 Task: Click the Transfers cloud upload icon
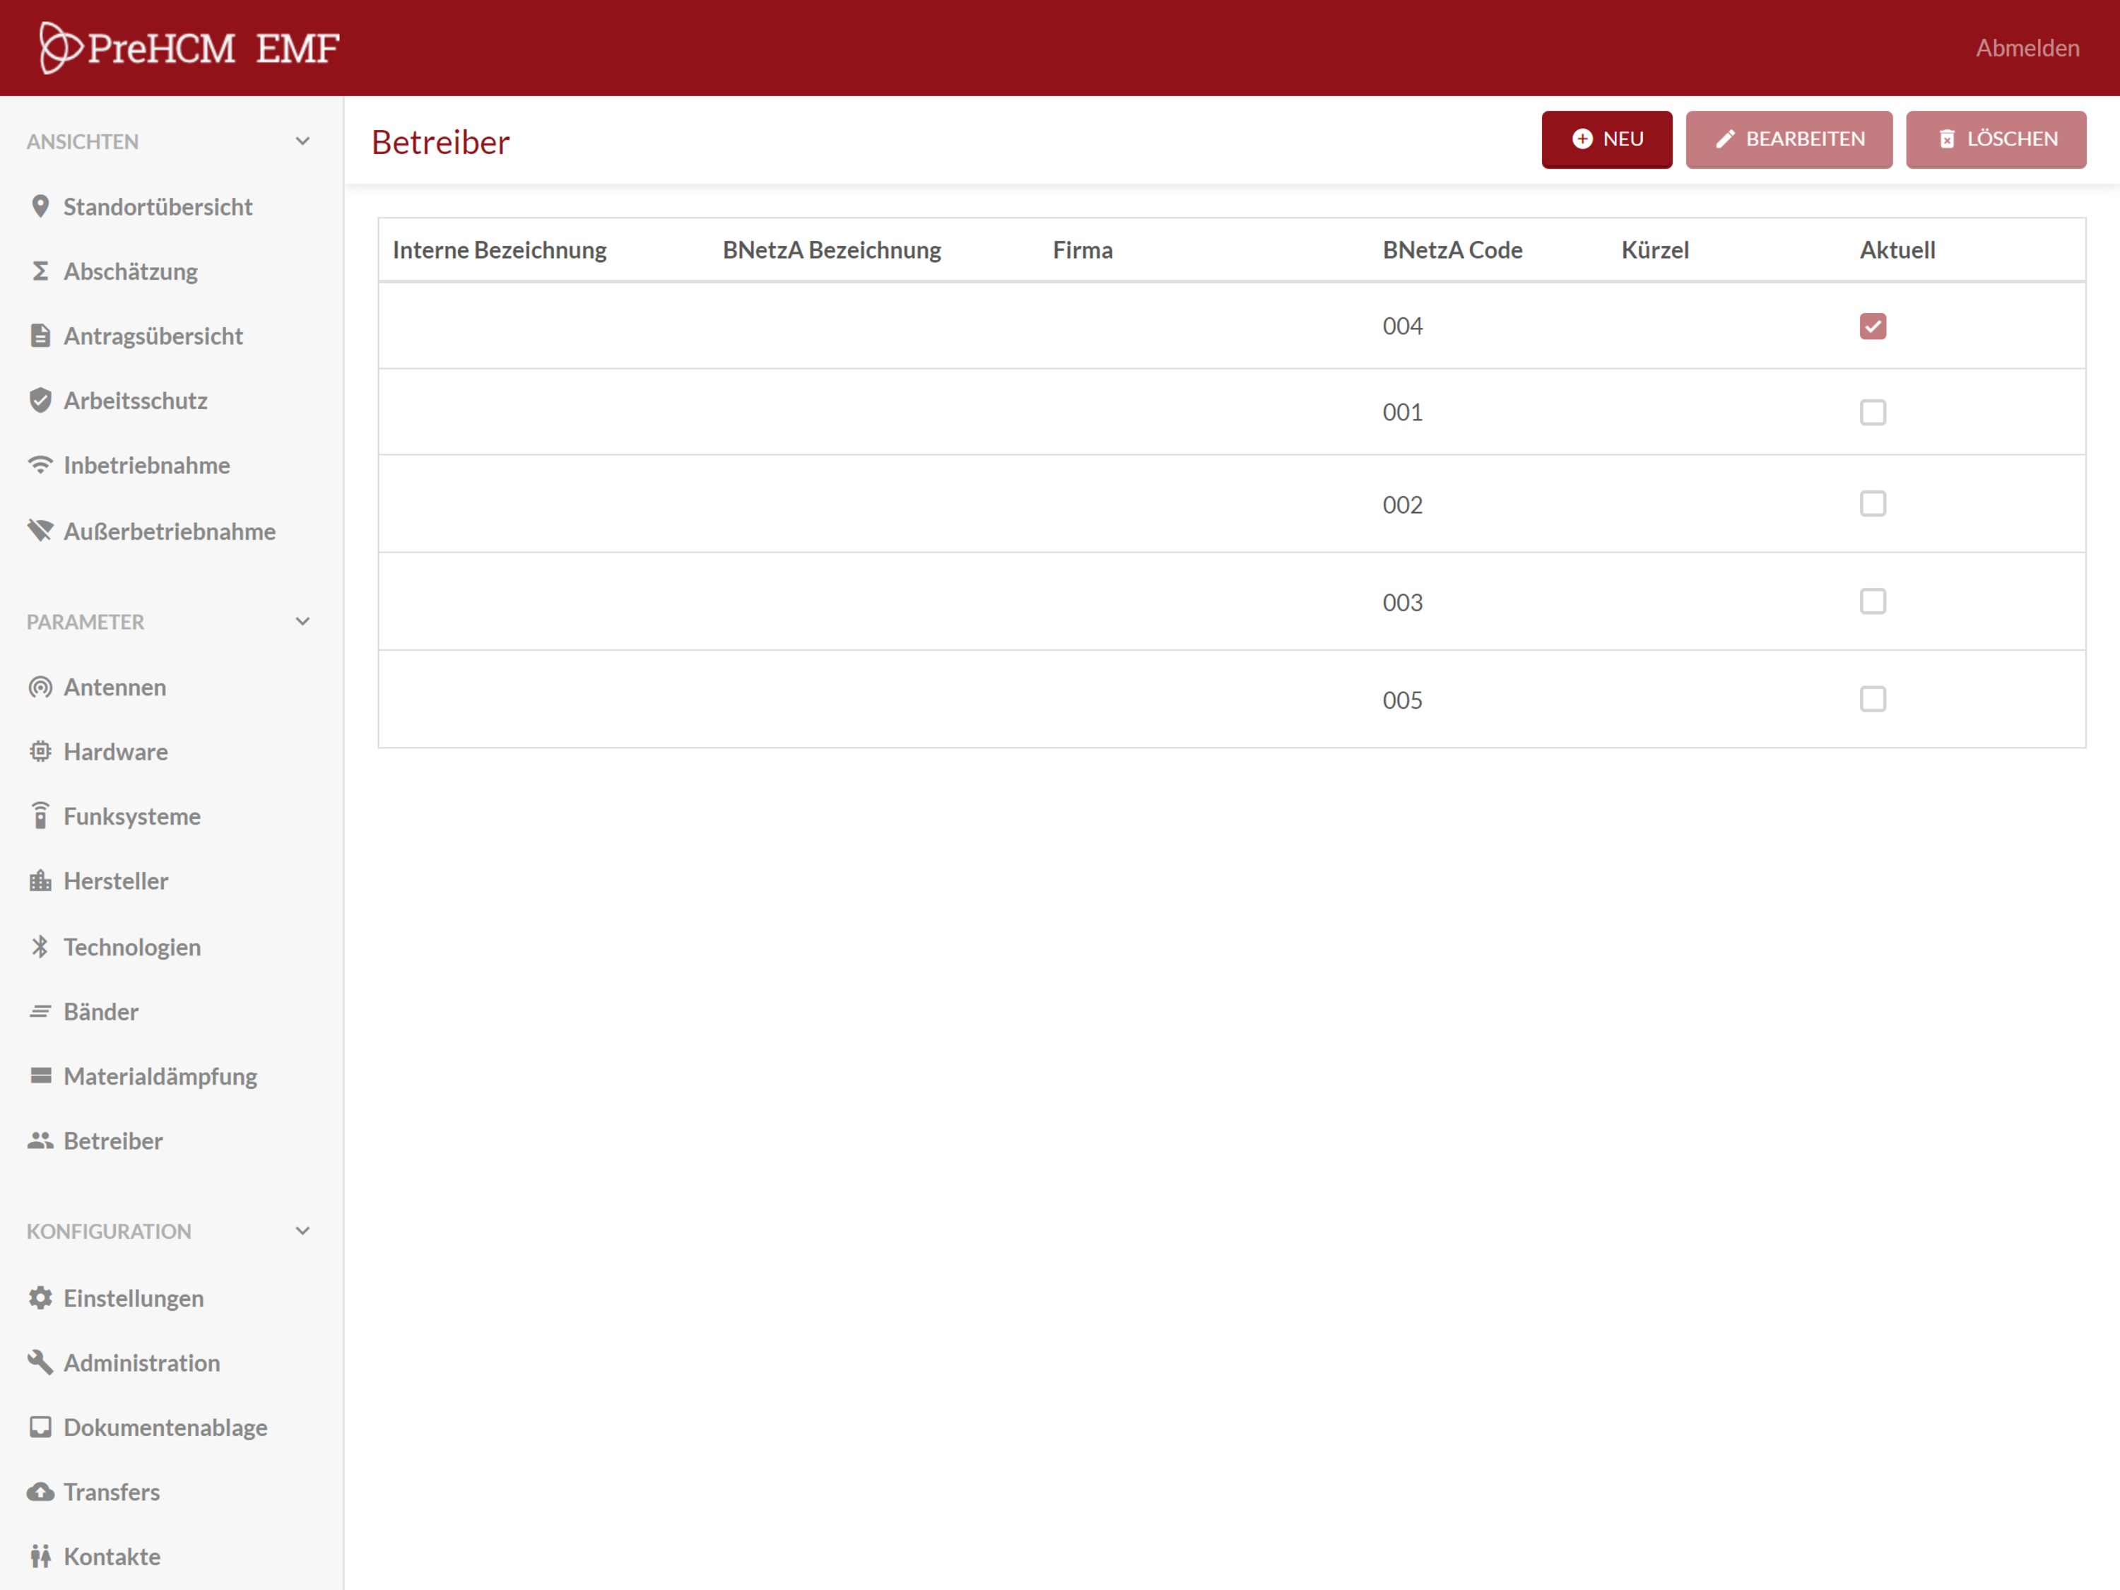click(40, 1492)
